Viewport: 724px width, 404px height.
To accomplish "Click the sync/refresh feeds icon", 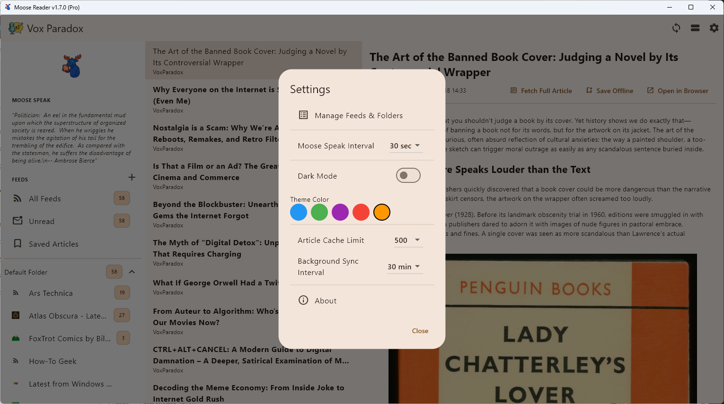I will coord(676,28).
